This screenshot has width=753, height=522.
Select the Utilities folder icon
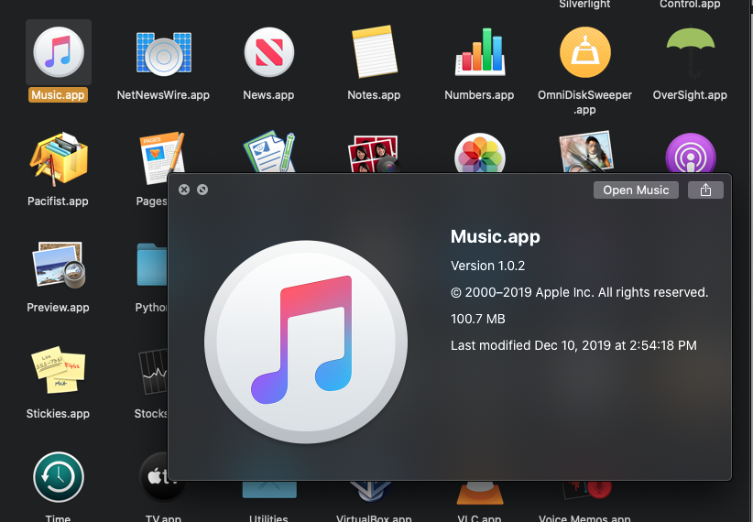[269, 490]
